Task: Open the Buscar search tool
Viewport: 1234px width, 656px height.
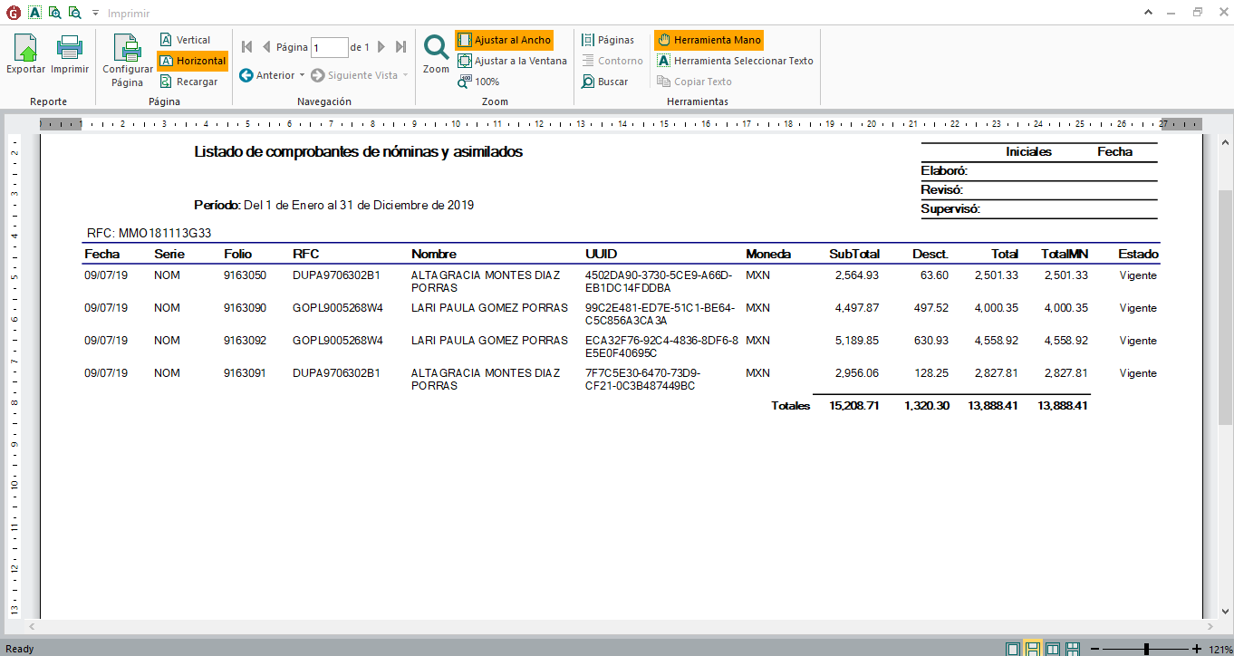Action: tap(604, 82)
